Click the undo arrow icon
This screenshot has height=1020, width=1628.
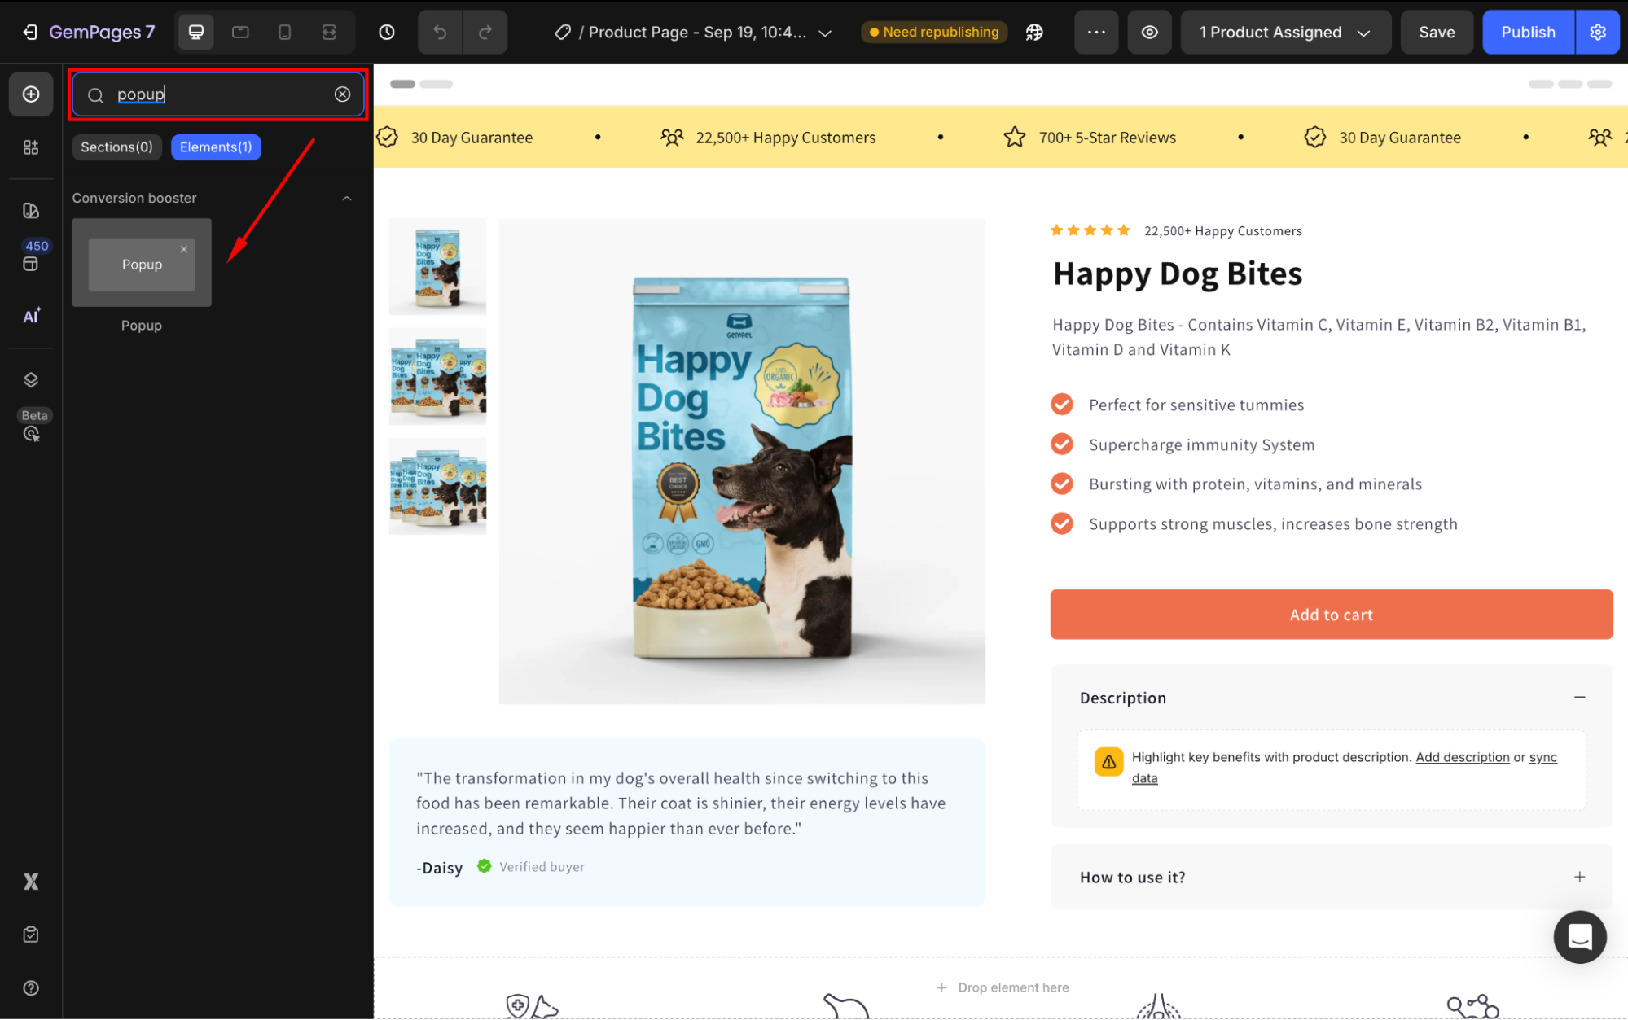tap(440, 32)
